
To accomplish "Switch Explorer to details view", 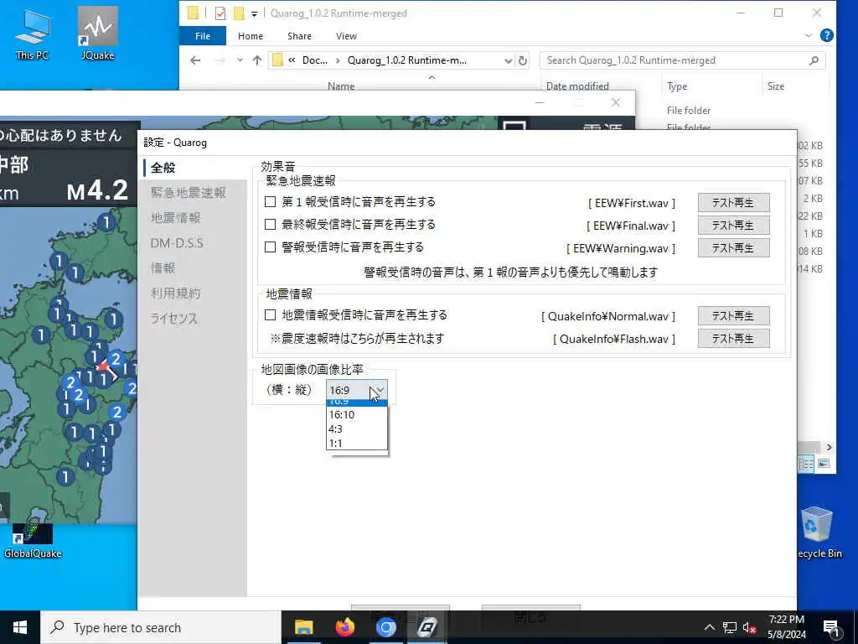I will [807, 464].
